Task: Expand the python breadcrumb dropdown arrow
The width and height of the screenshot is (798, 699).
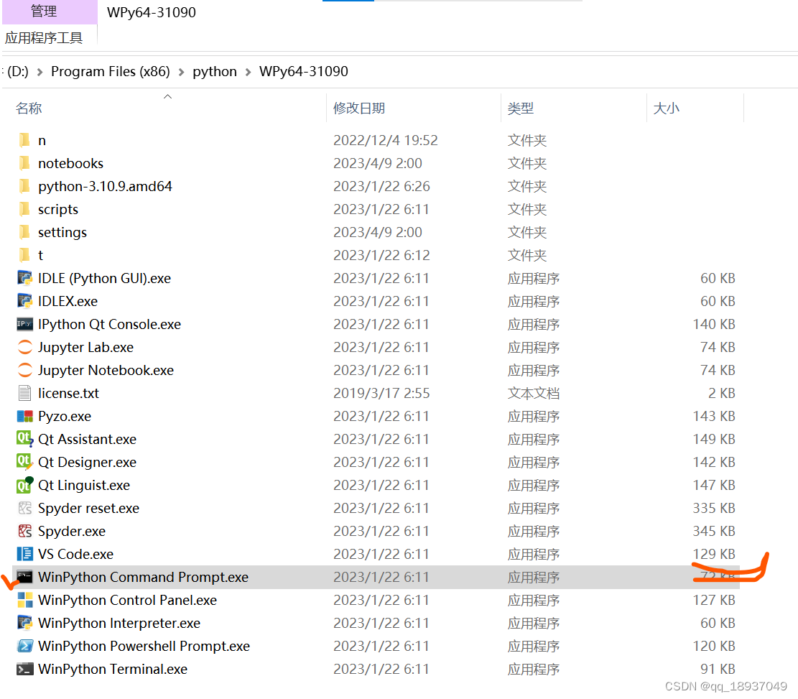Action: (247, 71)
